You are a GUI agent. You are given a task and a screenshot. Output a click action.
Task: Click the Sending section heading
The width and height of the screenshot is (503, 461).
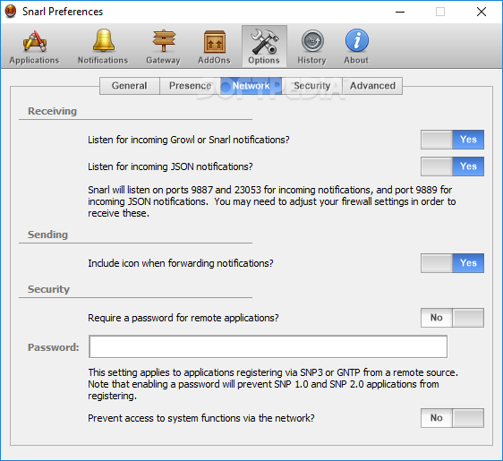[47, 235]
